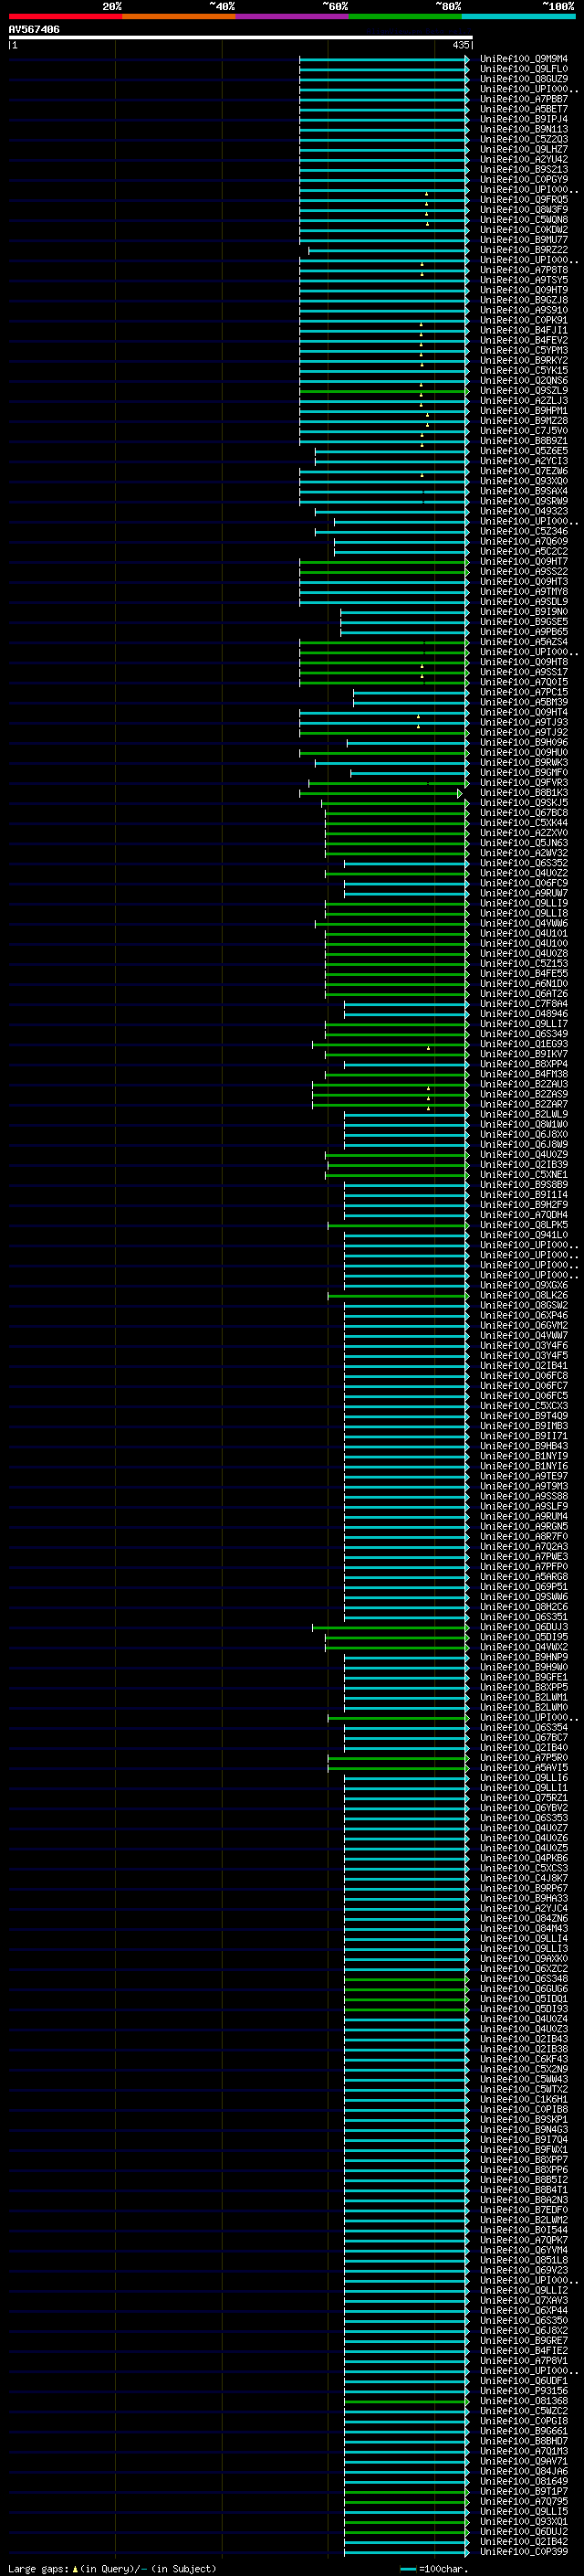The image size is (584, 2576).
Task: Open hit UniRef100_Q9M9M4
Action: coord(524,59)
